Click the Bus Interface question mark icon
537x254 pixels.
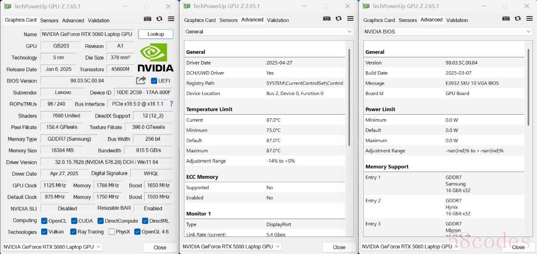[x=171, y=103]
